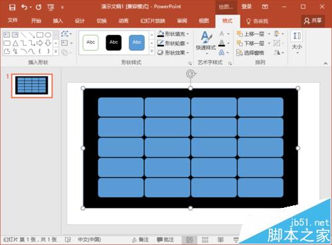This screenshot has height=245, width=332.
Task: Pick the Curve shape
Action: (x=32, y=52)
